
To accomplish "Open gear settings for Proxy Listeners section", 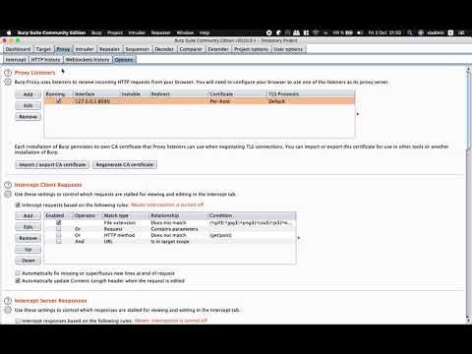I will 8,82.
